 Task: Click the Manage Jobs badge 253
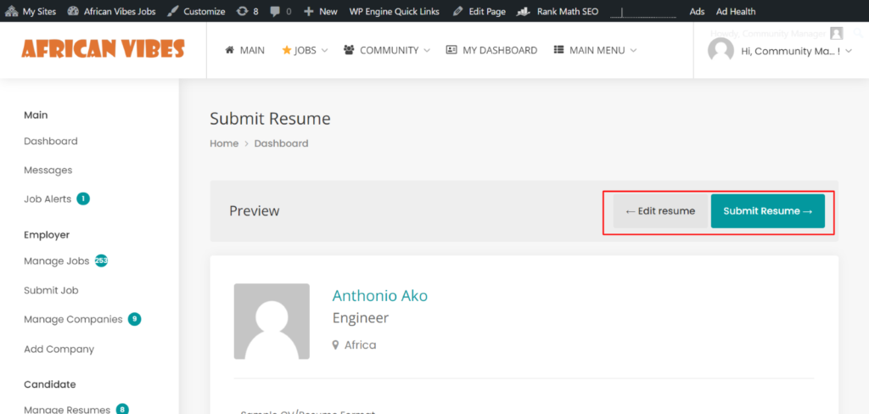tap(101, 260)
